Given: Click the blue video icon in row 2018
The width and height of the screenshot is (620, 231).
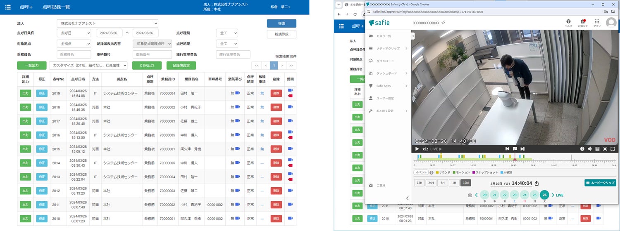Looking at the screenshot, I should click(x=290, y=107).
